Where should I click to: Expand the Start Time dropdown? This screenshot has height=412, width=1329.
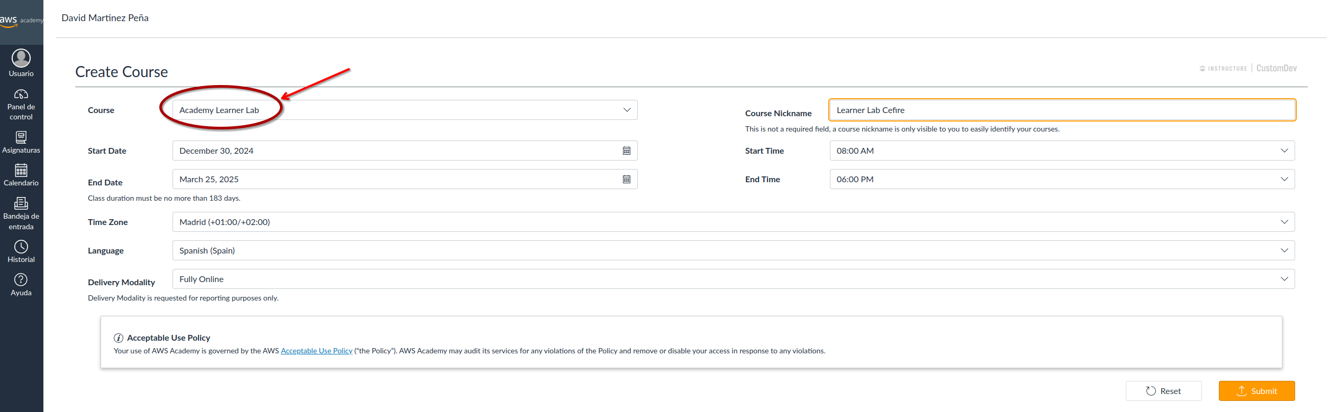1283,151
